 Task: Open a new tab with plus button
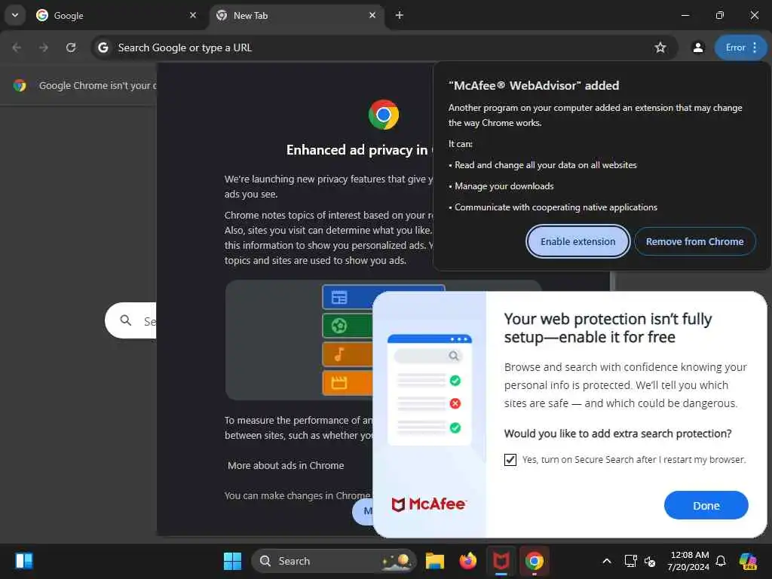(400, 15)
